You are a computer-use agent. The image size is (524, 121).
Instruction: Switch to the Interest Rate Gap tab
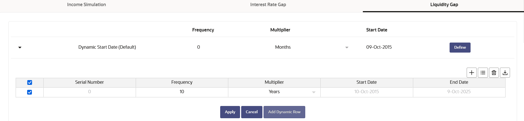(x=268, y=5)
